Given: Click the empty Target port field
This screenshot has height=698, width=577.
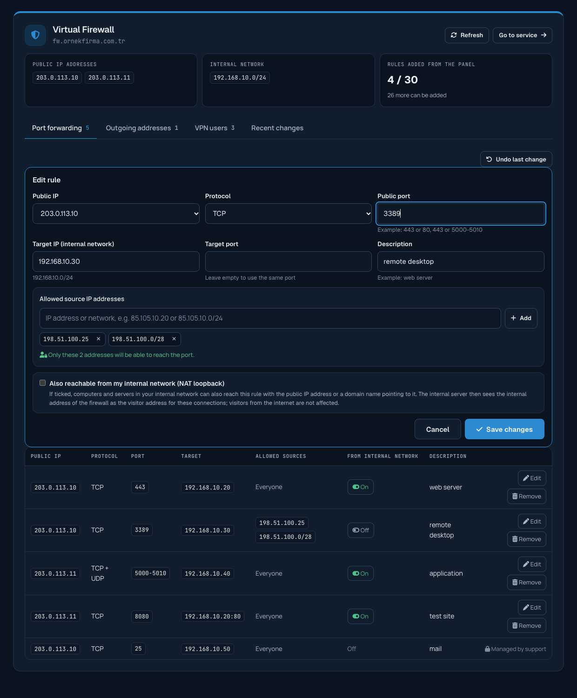Looking at the screenshot, I should (x=288, y=262).
